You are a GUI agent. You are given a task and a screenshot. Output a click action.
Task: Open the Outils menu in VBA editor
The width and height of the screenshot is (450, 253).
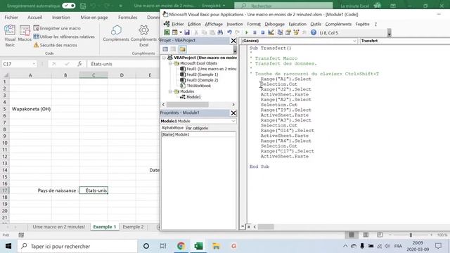(316, 24)
